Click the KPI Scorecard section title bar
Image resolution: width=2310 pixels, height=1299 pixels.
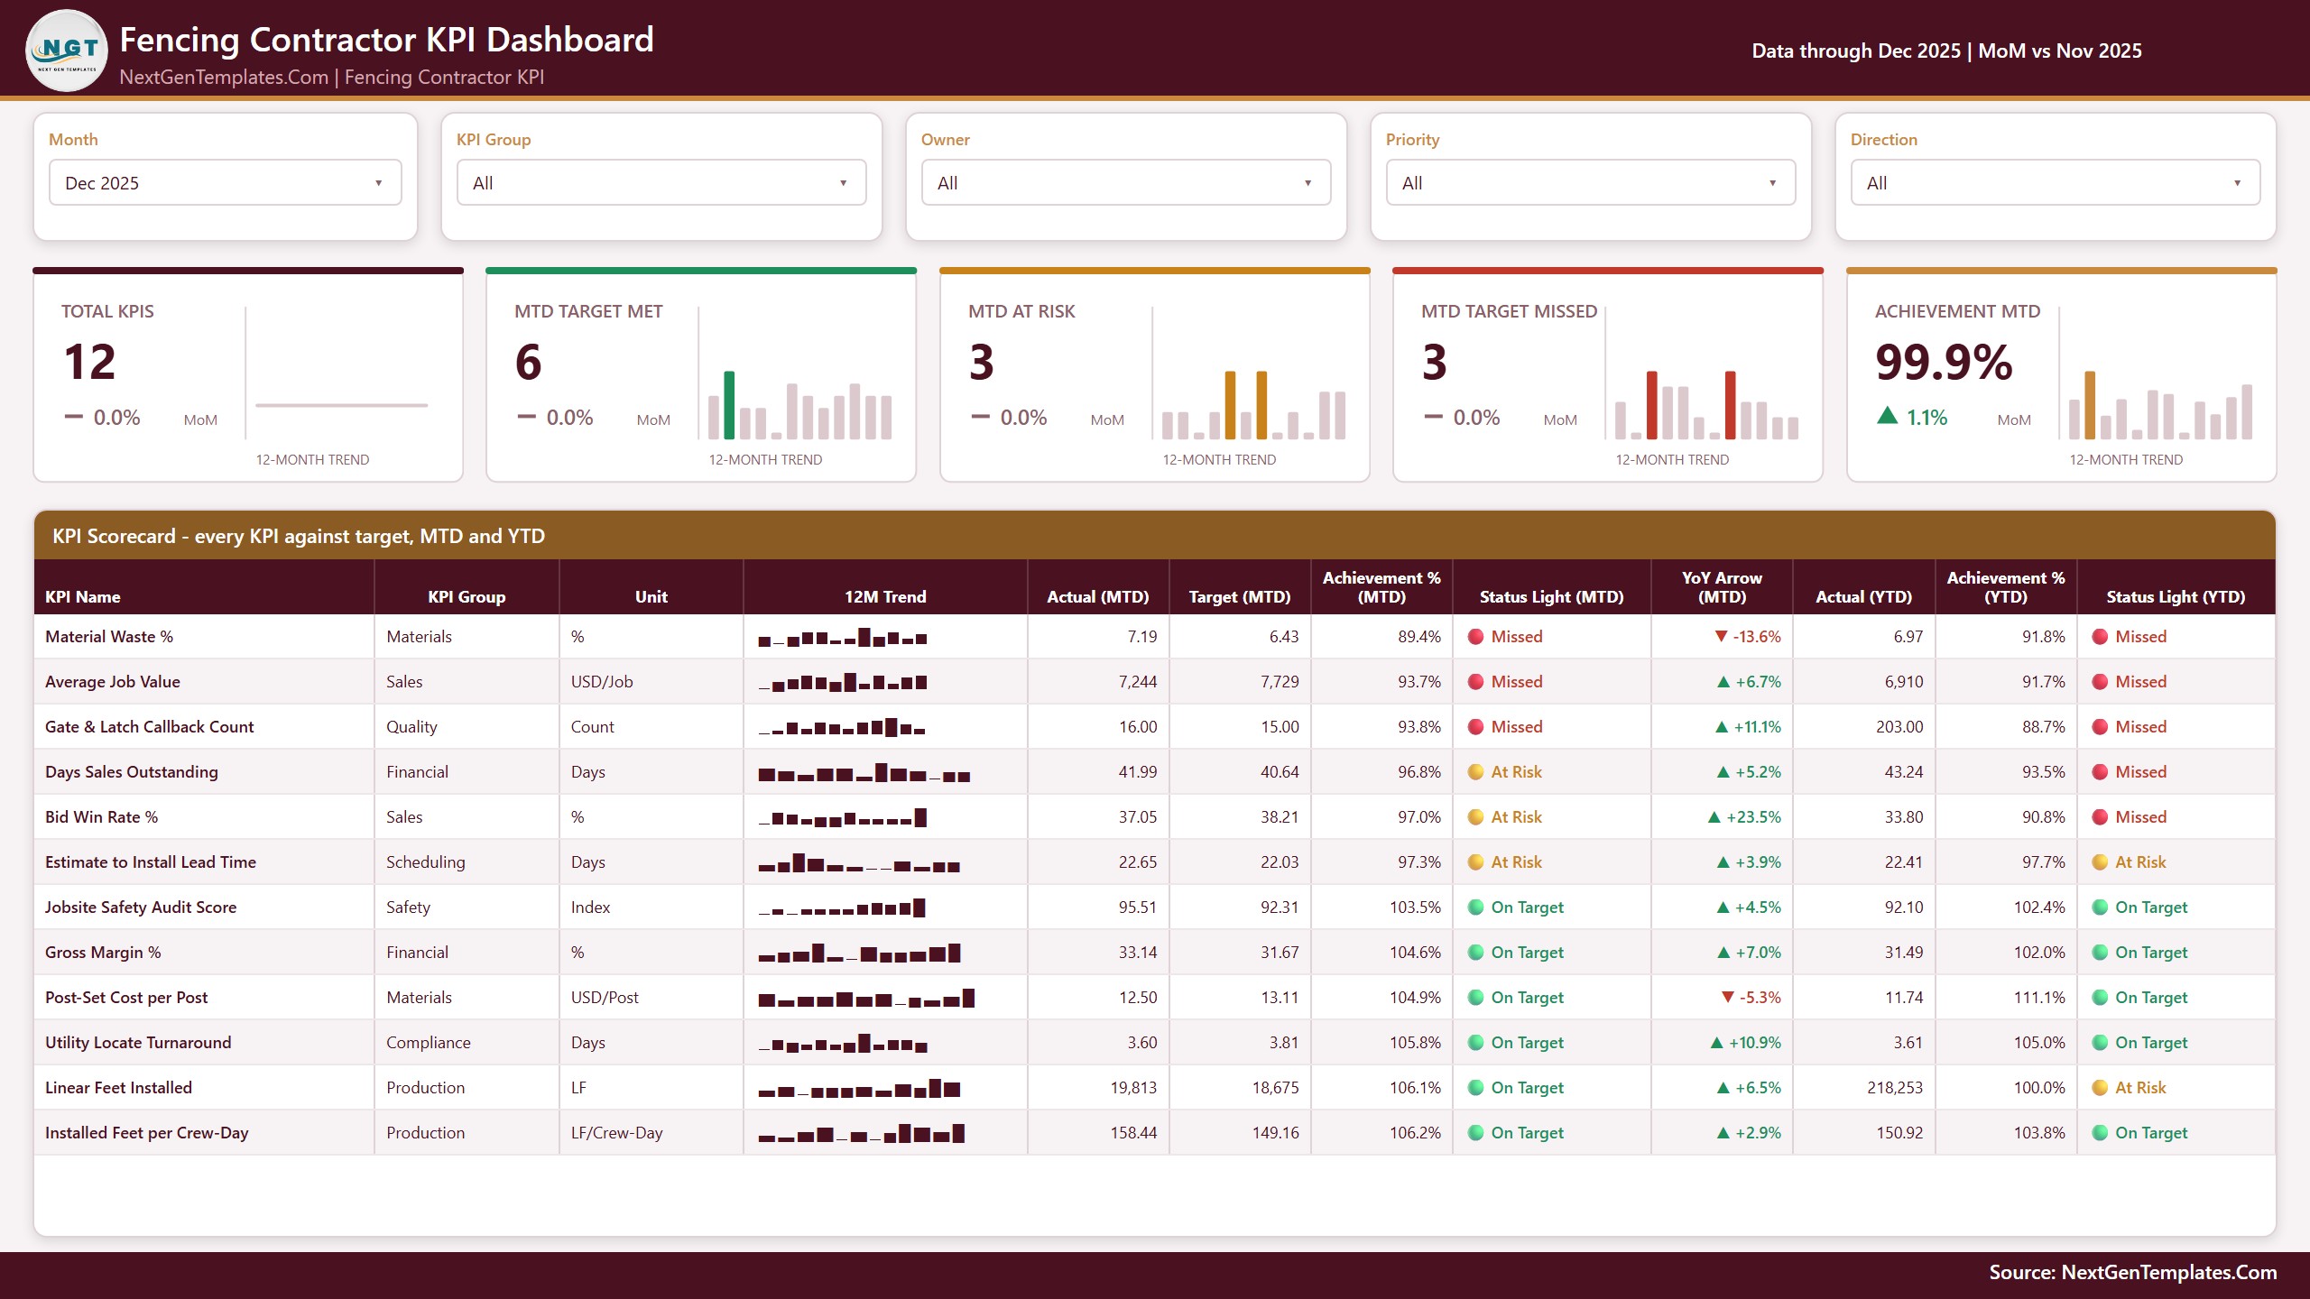[x=1155, y=536]
